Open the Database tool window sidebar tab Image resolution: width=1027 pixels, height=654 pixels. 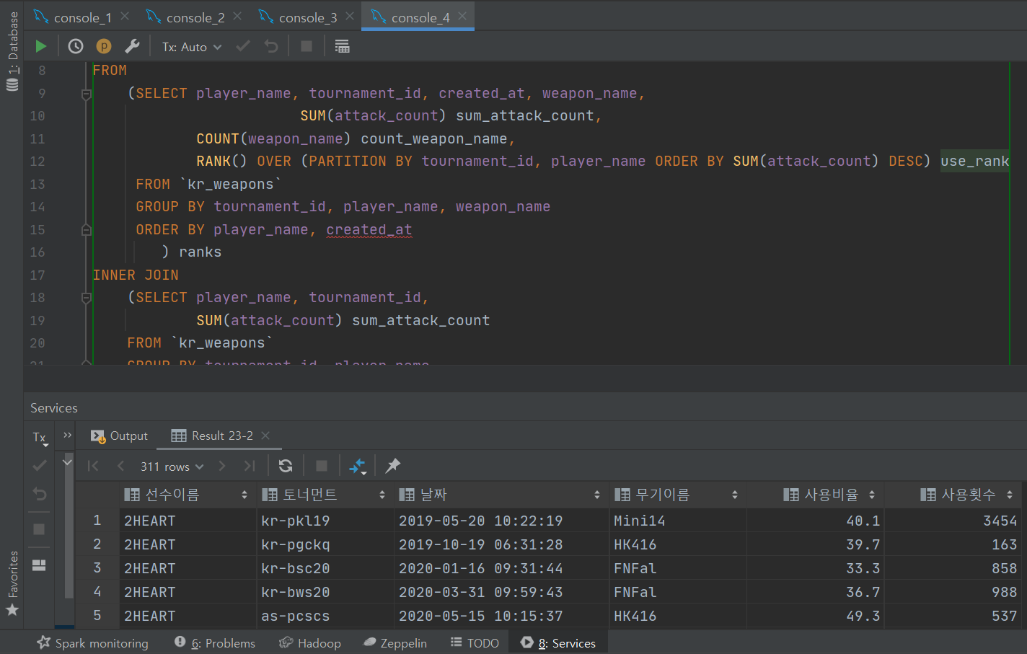12,50
